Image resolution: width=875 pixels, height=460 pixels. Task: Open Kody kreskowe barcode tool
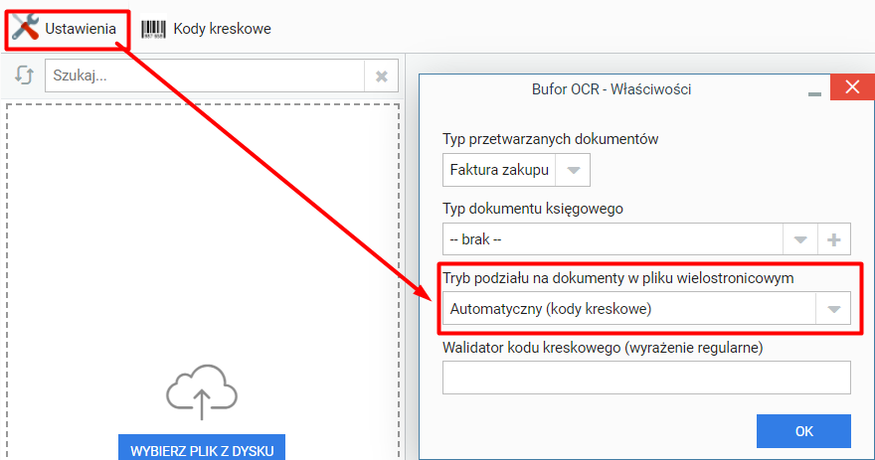pyautogui.click(x=207, y=29)
